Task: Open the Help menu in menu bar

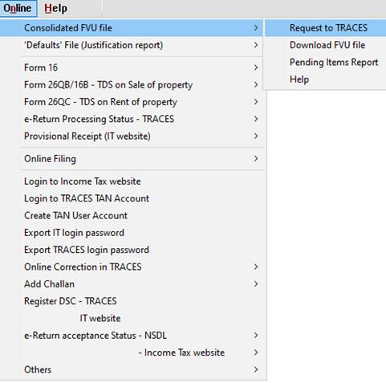Action: [x=55, y=8]
